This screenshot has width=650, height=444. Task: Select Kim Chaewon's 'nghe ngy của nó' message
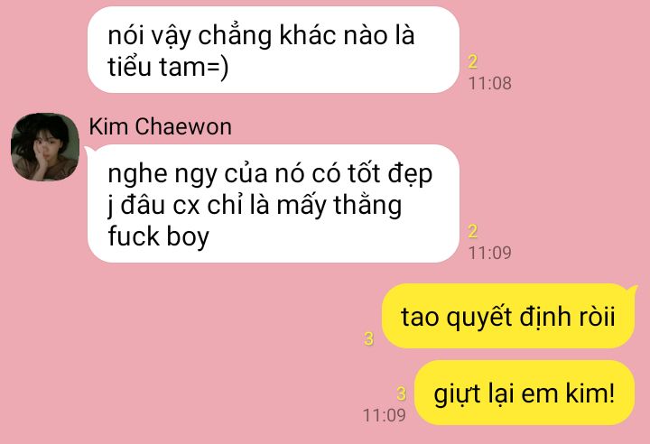(274, 204)
